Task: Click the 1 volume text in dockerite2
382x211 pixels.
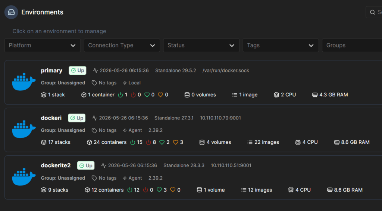Action: [x=214, y=190]
